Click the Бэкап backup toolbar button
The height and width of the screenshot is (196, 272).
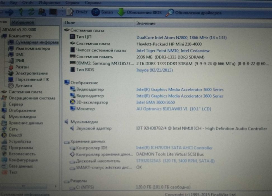point(102,12)
